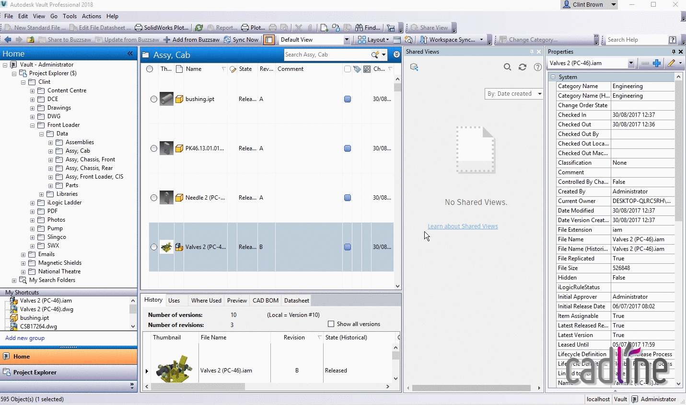Screen dimensions: 686x405
Task: Select the radio button for Needle 2
Action: [x=153, y=198]
